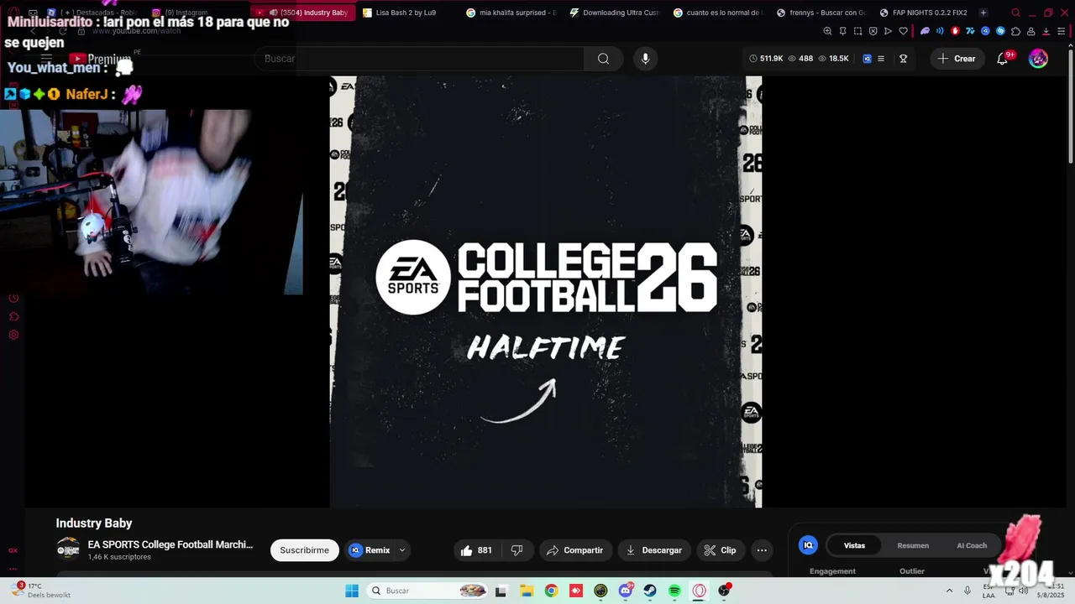Image resolution: width=1075 pixels, height=604 pixels.
Task: Like the Industry Baby video
Action: [475, 550]
